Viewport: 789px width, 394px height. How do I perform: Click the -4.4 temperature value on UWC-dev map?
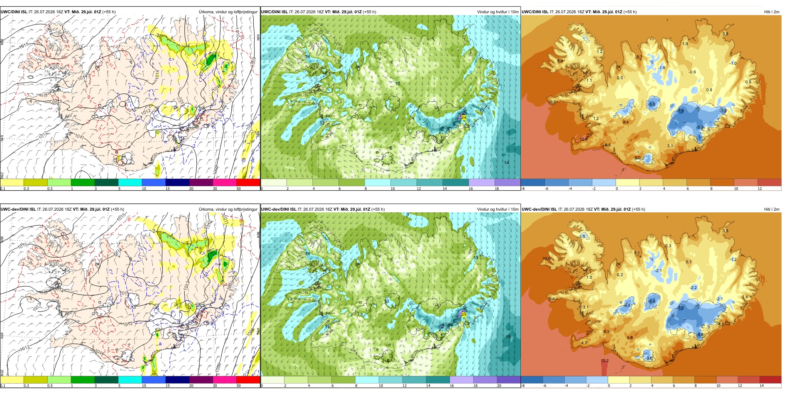(627, 305)
